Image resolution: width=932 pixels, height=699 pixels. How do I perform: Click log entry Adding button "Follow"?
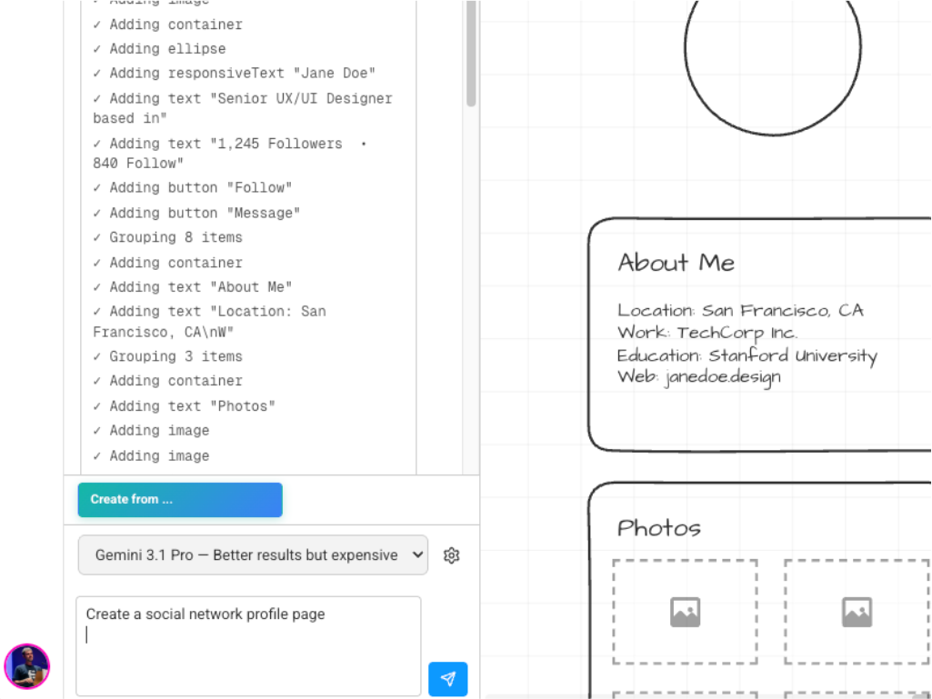coord(193,188)
